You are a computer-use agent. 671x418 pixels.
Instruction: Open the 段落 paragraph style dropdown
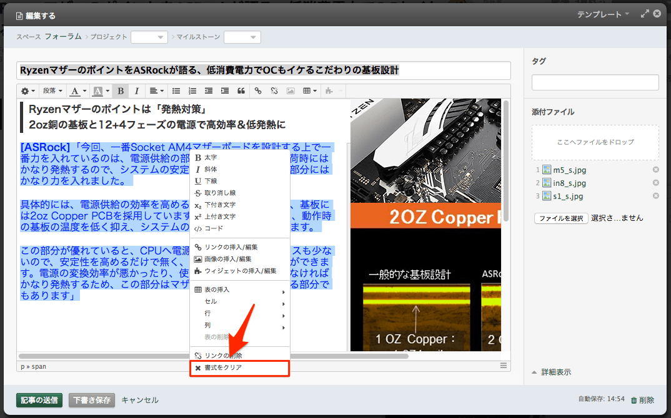point(52,91)
